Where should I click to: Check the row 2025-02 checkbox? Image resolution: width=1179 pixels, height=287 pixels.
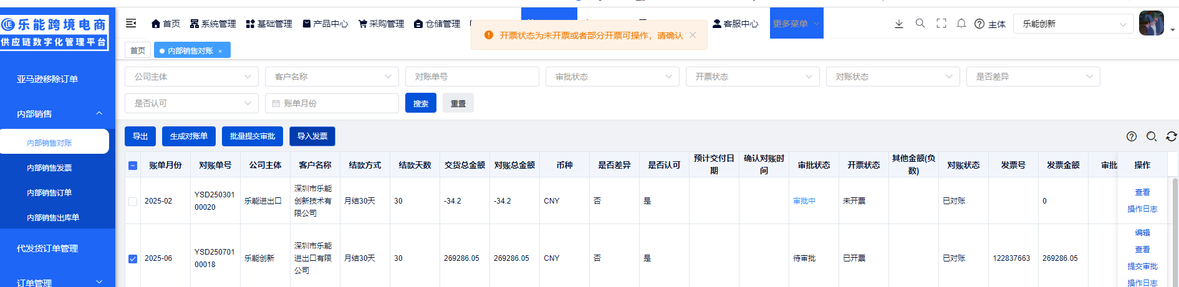click(x=133, y=201)
